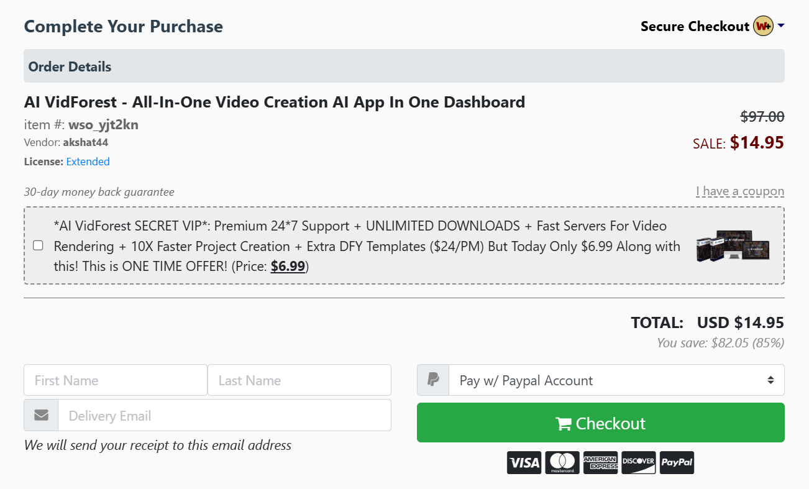Click the AI VidForest product bundle thumbnail
This screenshot has width=809, height=489.
coord(733,245)
